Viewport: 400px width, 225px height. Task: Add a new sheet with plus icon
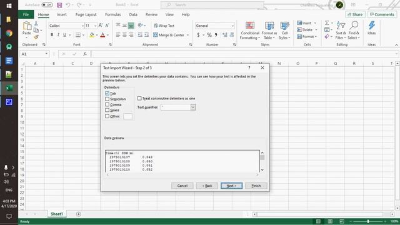79,214
